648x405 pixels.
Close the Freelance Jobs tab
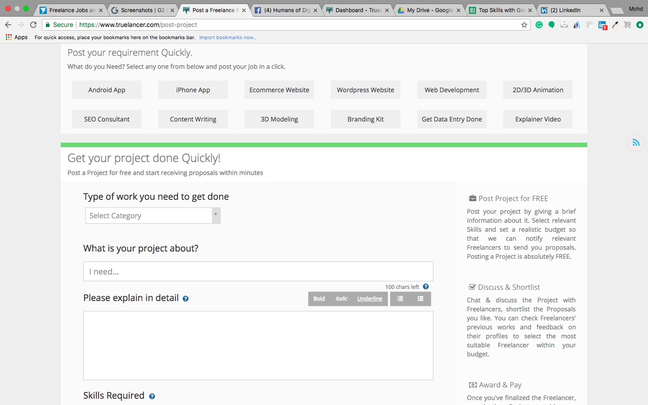pyautogui.click(x=101, y=10)
